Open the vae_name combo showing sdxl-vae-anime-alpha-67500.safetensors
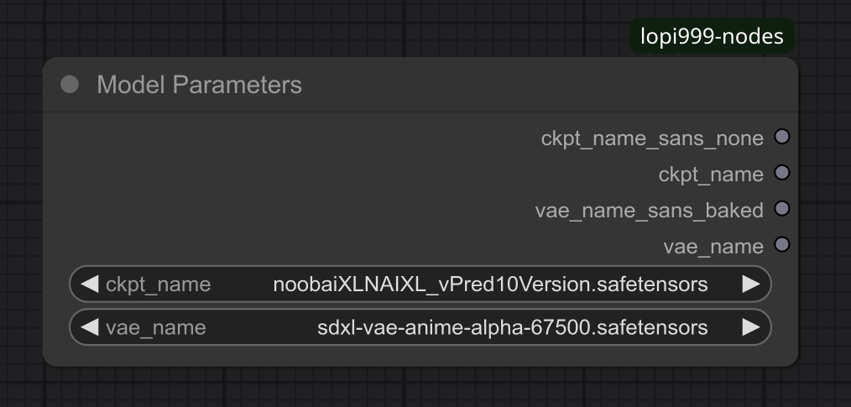This screenshot has height=407, width=851. click(420, 327)
